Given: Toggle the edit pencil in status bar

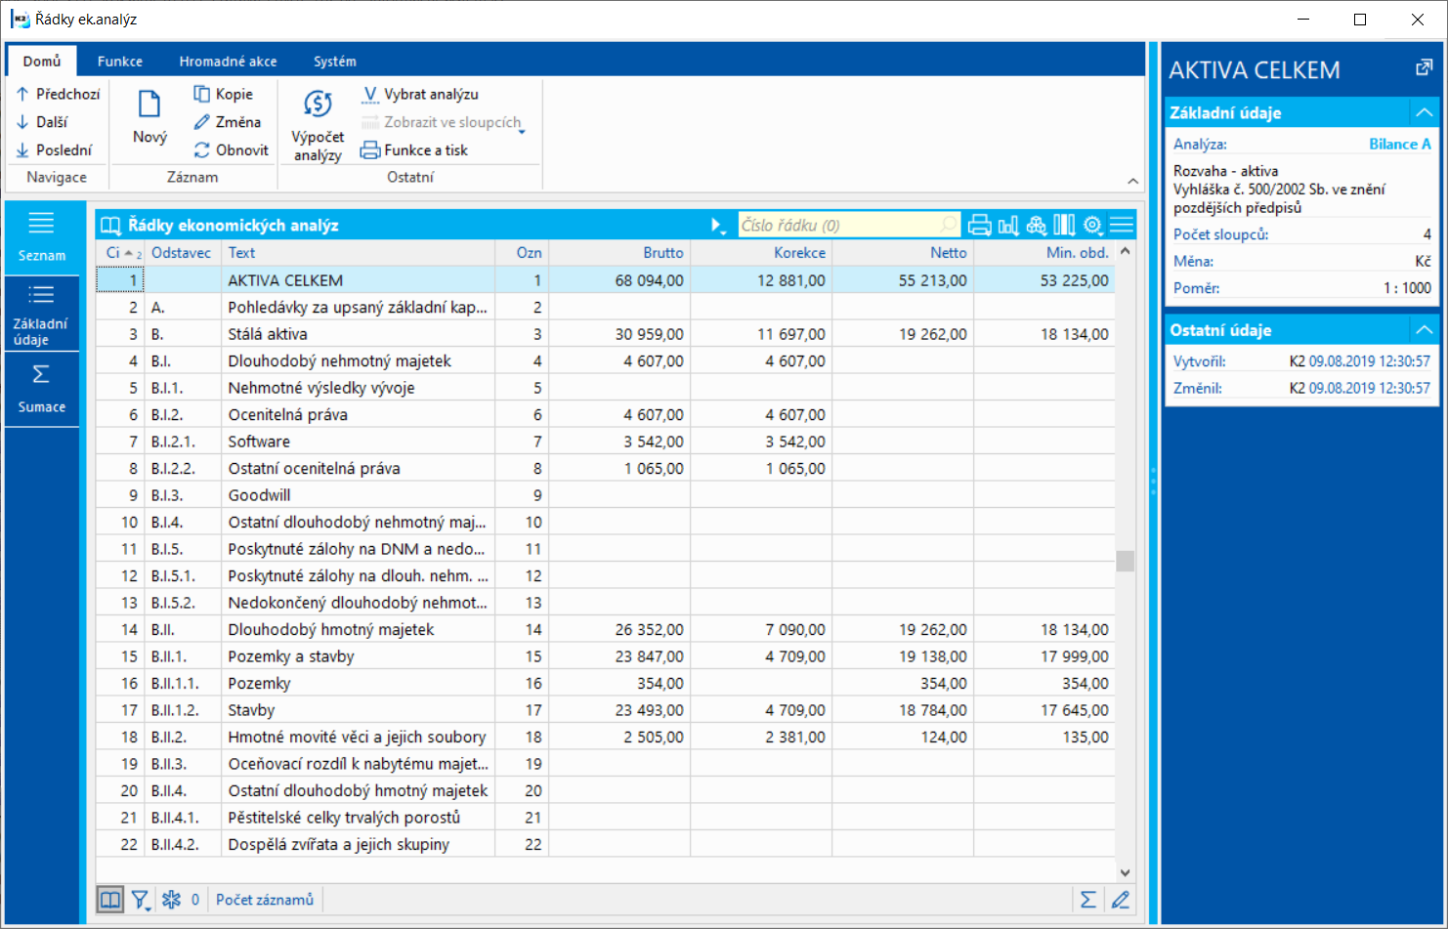Looking at the screenshot, I should click(x=1121, y=900).
